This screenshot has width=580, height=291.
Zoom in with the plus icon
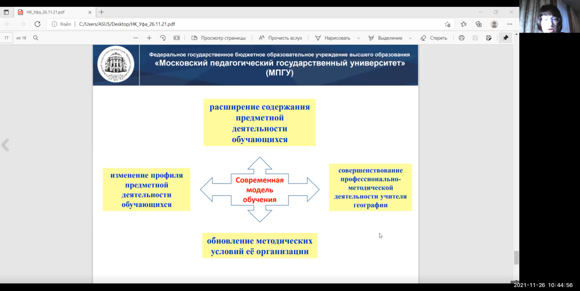coord(149,38)
